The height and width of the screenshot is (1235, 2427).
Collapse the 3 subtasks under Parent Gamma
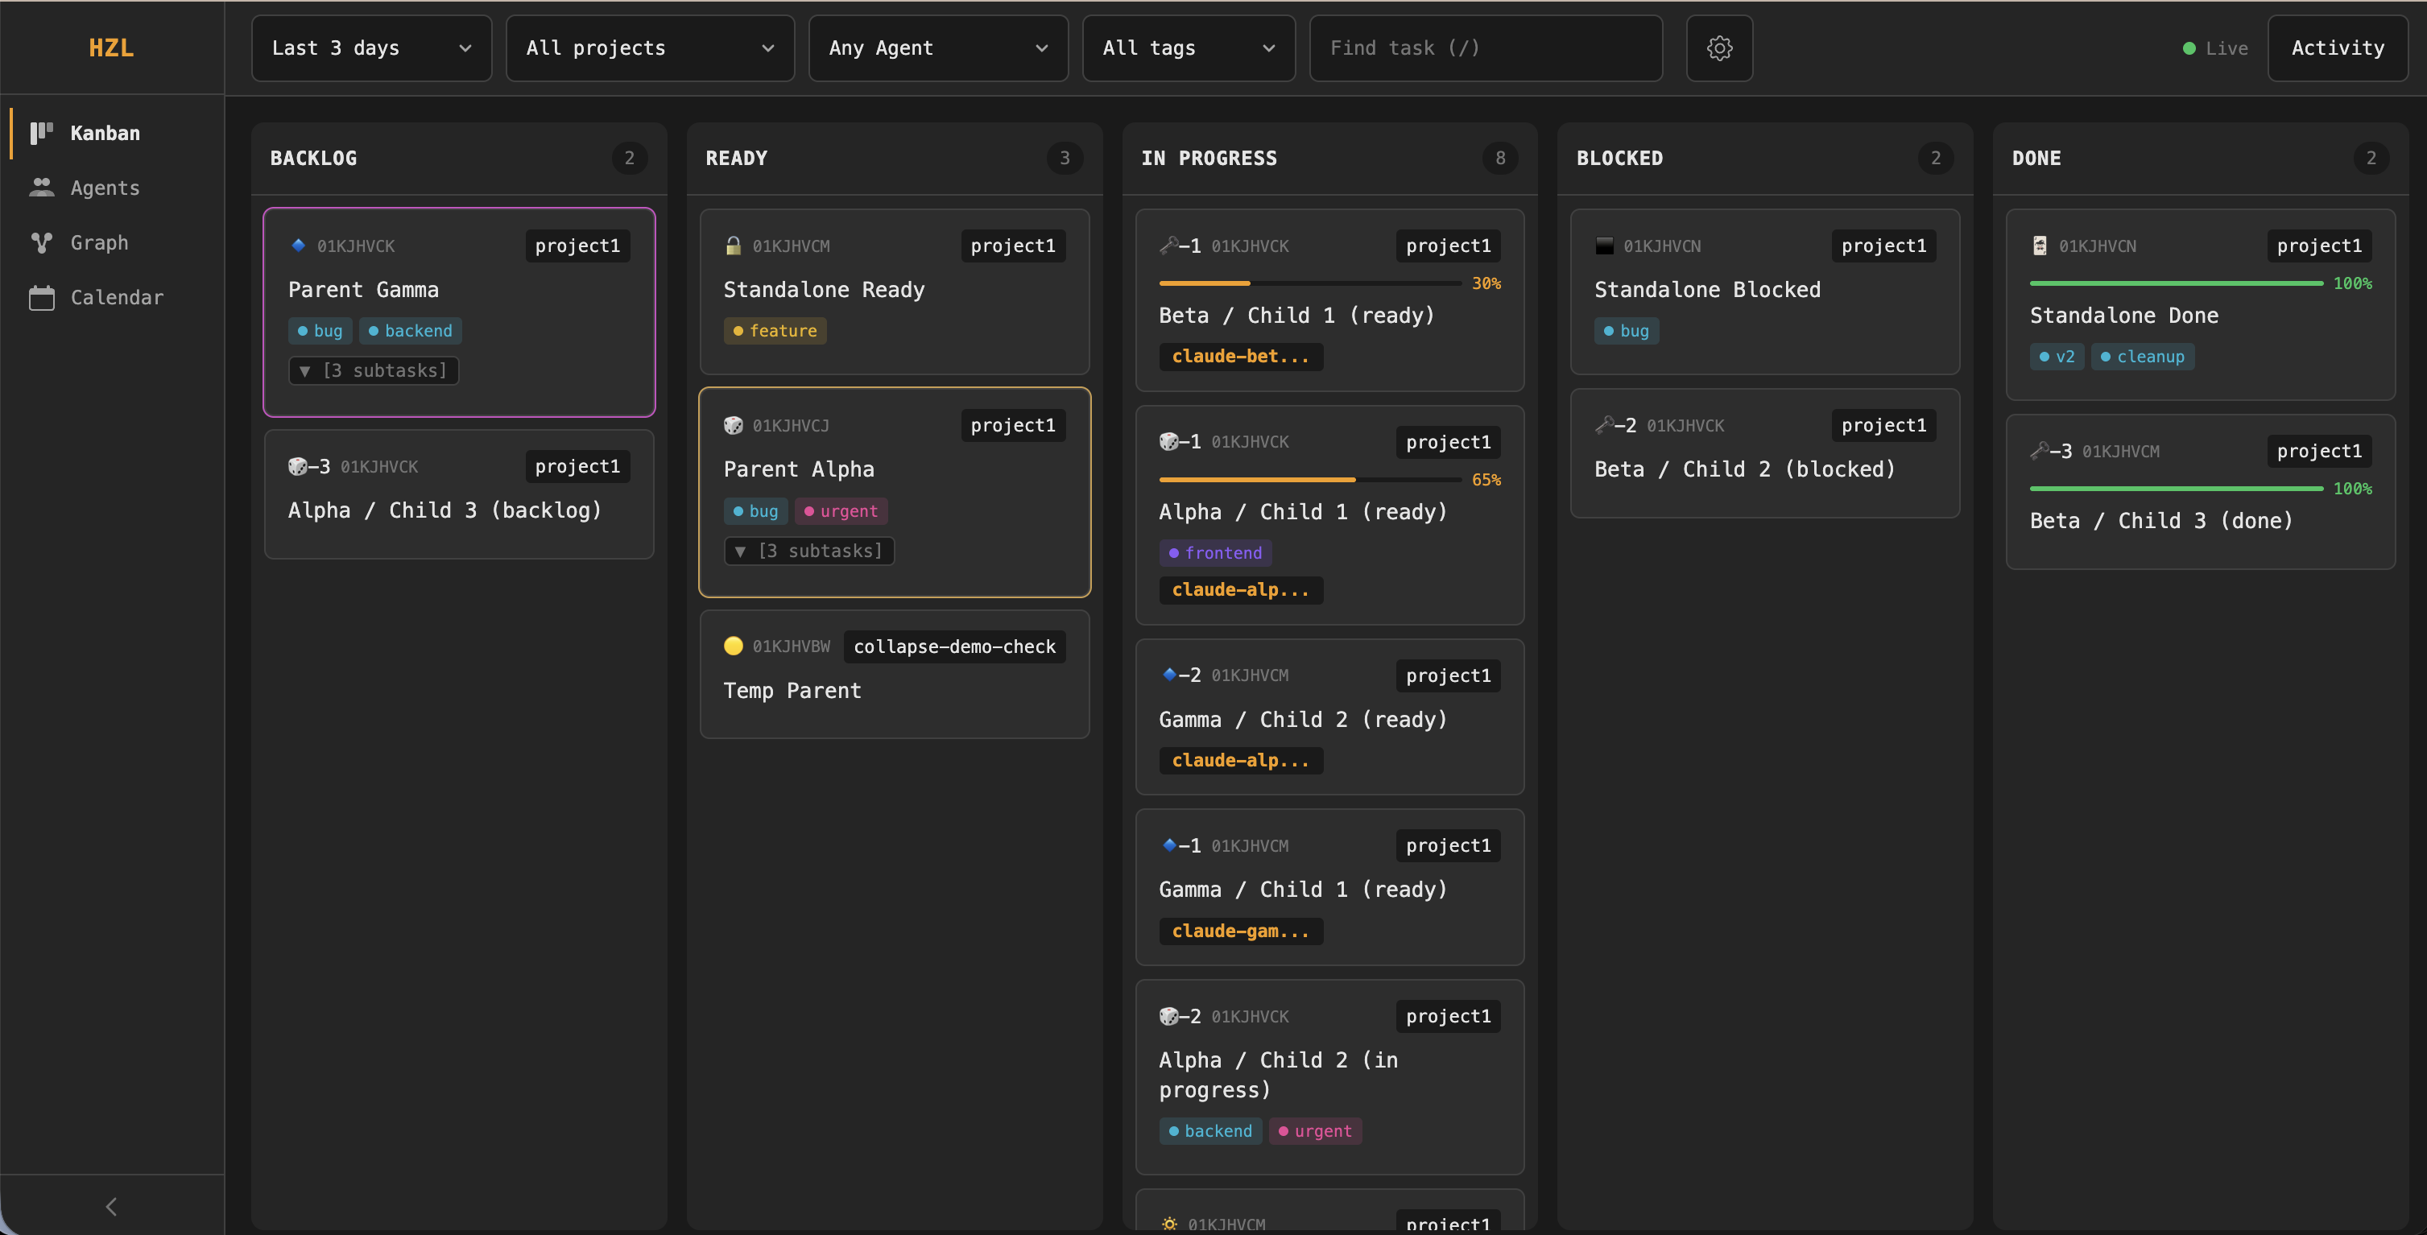point(372,370)
